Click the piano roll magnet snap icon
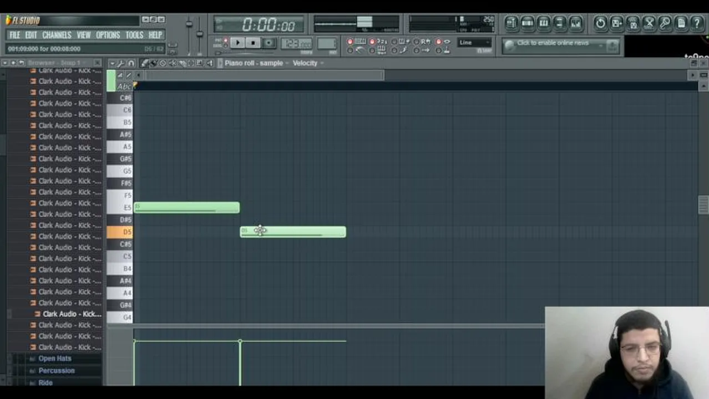Viewport: 709px width, 399px height. point(131,63)
